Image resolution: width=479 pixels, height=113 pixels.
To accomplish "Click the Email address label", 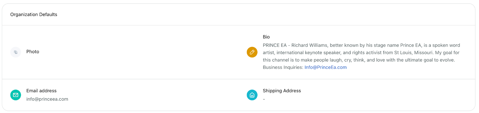I will 41,91.
